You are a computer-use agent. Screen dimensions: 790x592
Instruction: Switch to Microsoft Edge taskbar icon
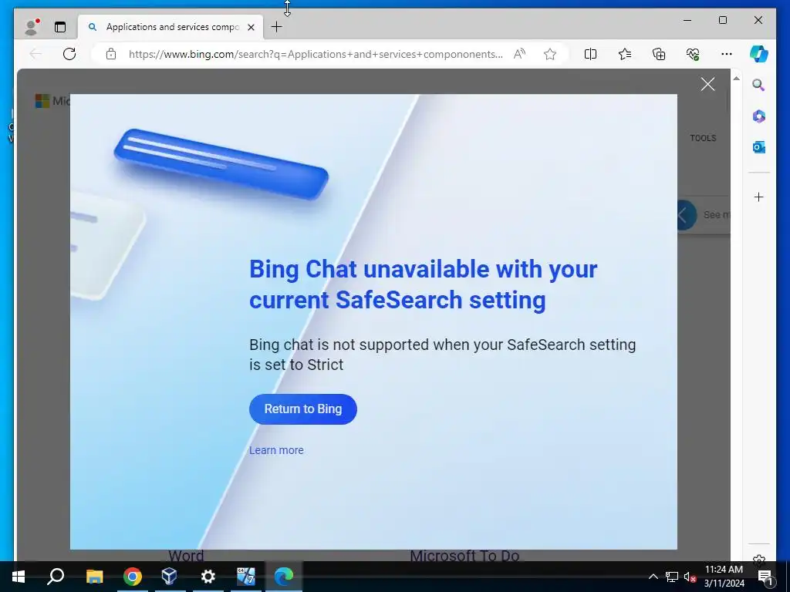point(284,577)
